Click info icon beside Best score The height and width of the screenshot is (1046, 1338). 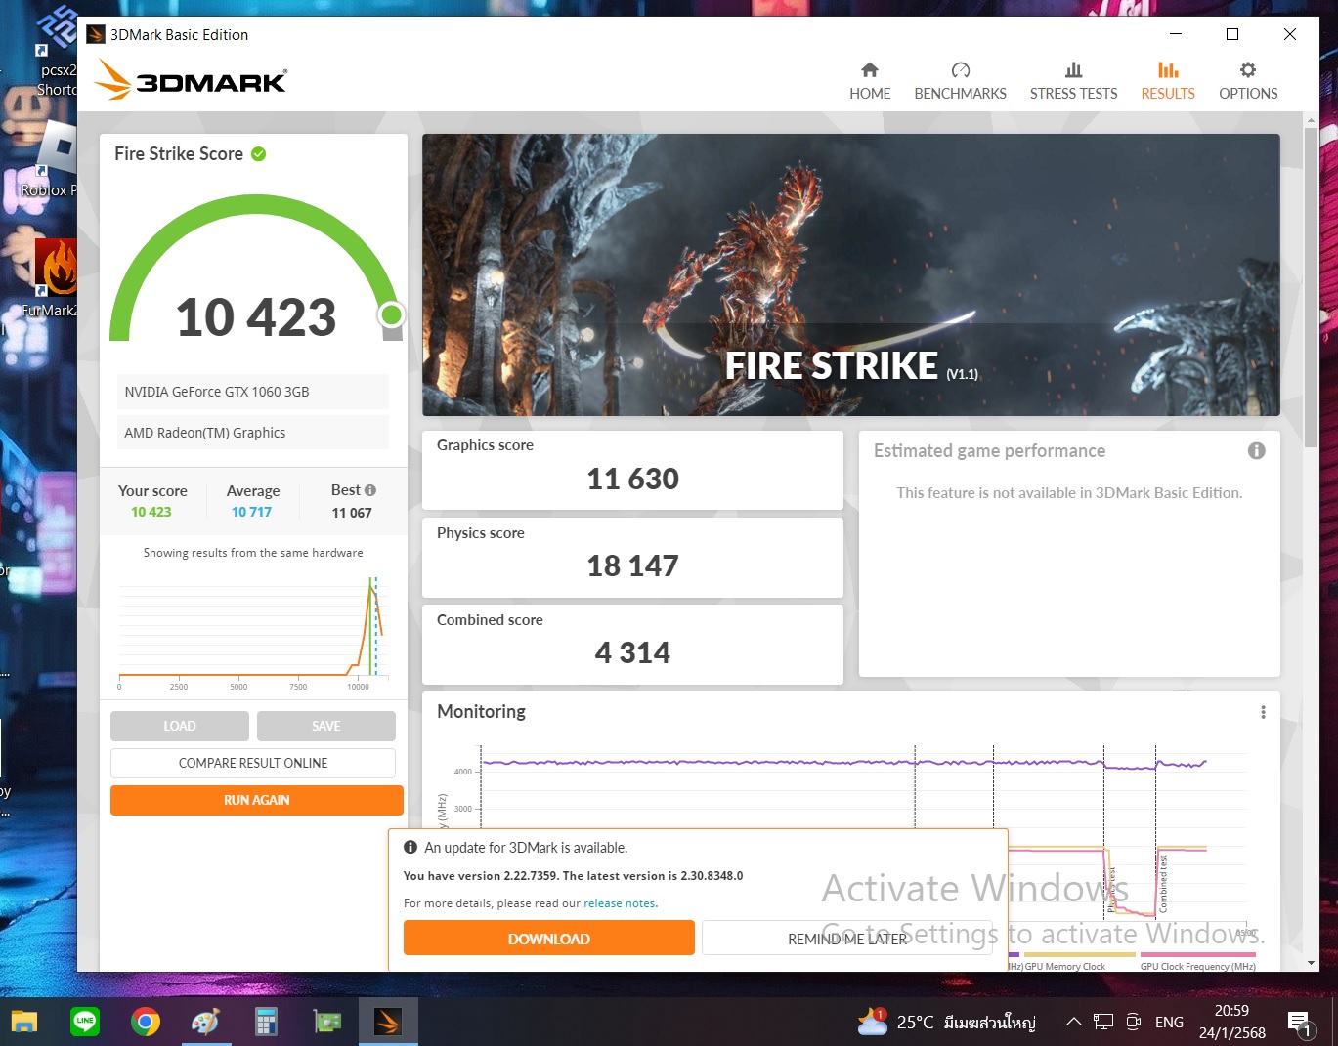point(370,490)
